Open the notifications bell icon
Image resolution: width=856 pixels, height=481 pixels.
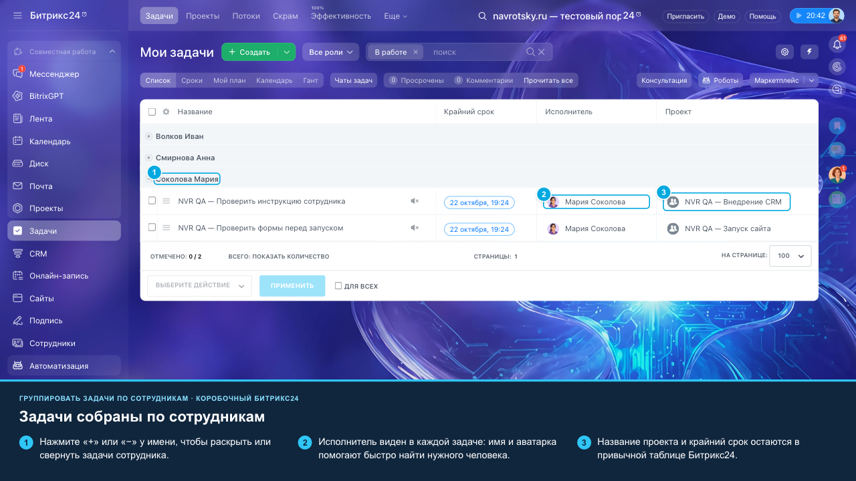pyautogui.click(x=837, y=45)
